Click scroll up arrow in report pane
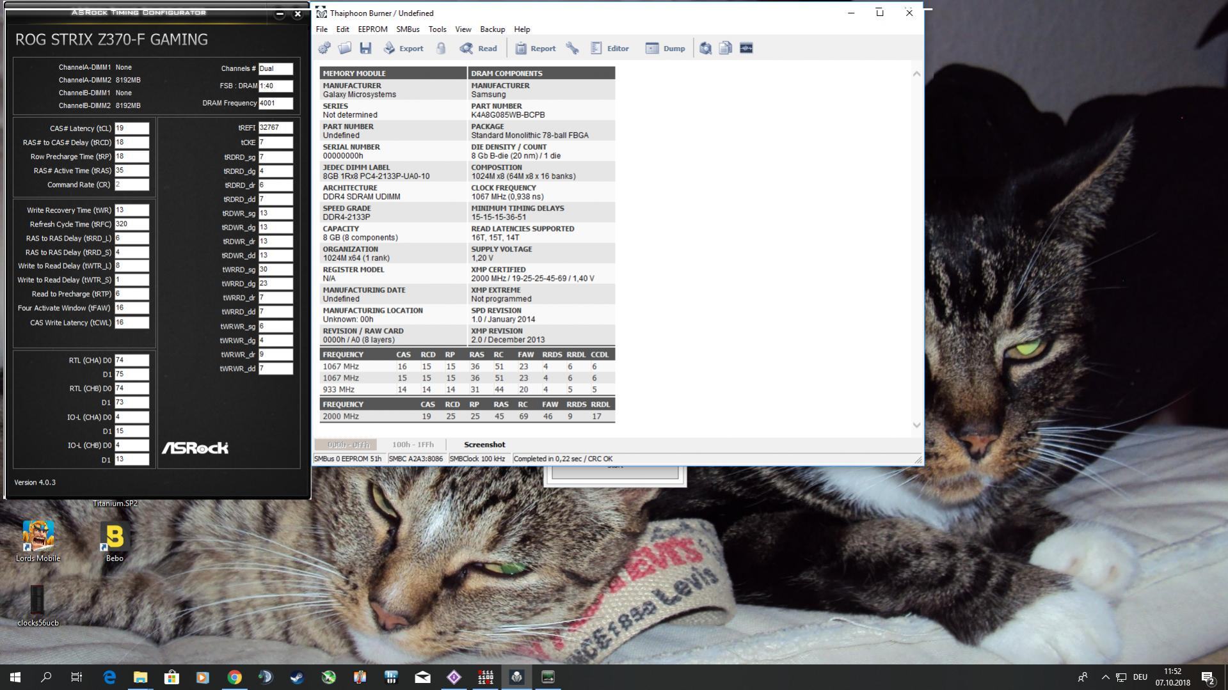The width and height of the screenshot is (1228, 690). coord(916,74)
